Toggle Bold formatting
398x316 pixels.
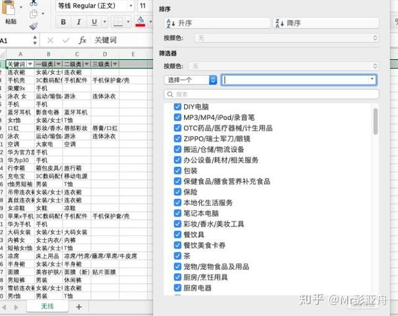[x=63, y=22]
